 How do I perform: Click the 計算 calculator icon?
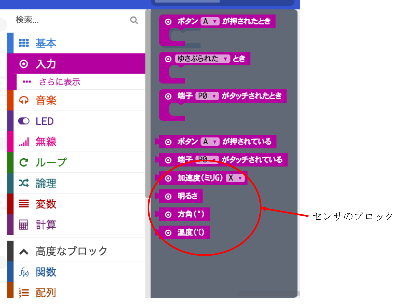23,225
